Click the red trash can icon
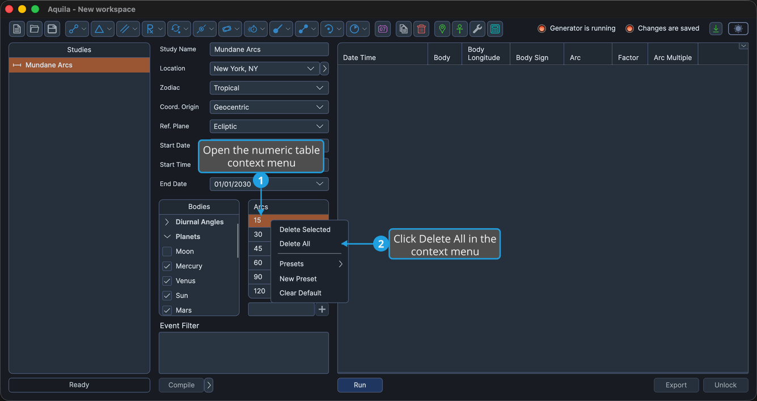 [421, 29]
